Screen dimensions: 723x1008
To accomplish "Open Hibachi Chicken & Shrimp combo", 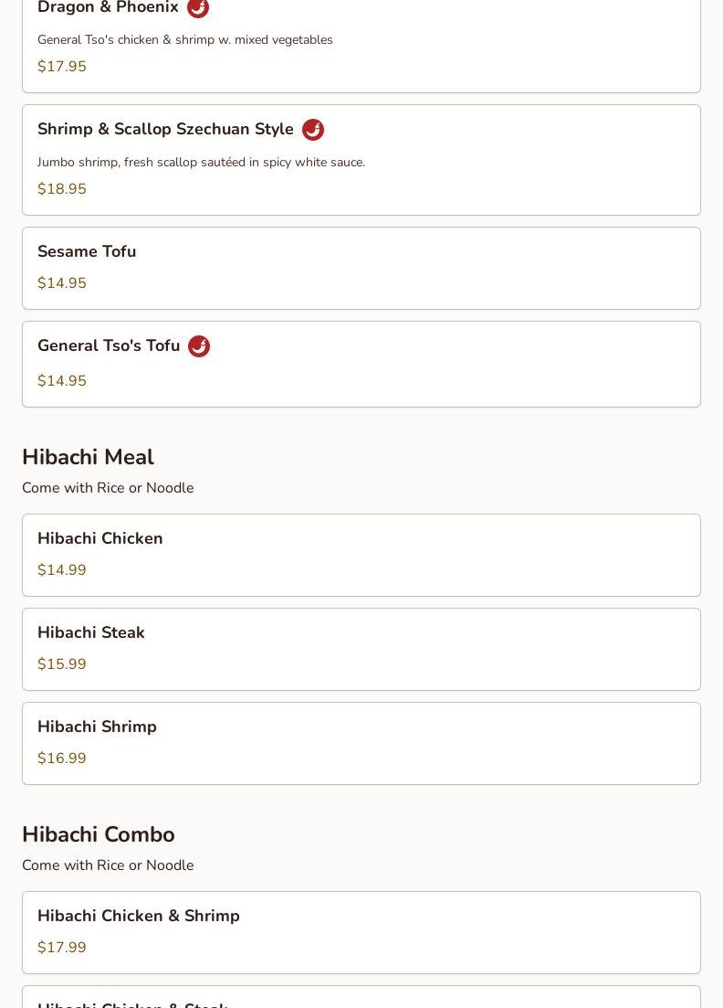I will coord(361,932).
